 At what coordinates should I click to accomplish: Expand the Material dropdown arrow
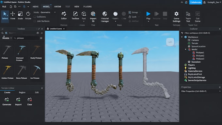(115, 21)
